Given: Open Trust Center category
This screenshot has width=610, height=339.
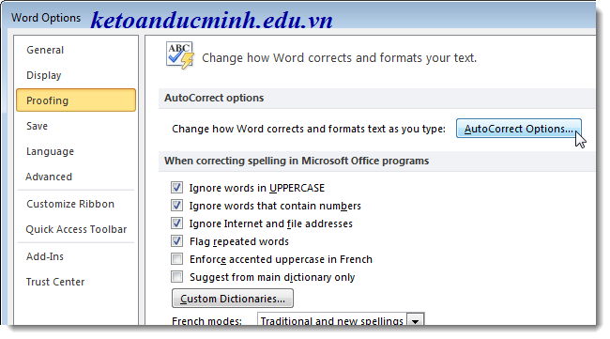Looking at the screenshot, I should point(55,282).
